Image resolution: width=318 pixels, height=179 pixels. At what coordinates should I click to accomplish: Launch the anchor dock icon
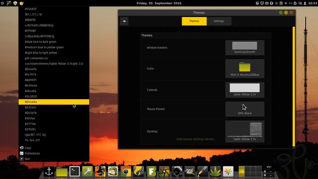click(x=49, y=172)
